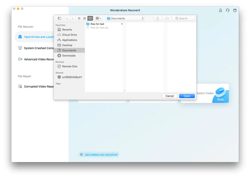Open Desktop in the sidebar

click(69, 45)
